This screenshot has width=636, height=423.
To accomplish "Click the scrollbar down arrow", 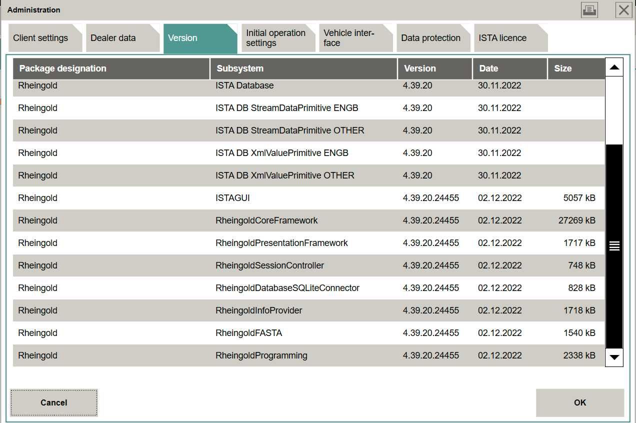I will 614,357.
